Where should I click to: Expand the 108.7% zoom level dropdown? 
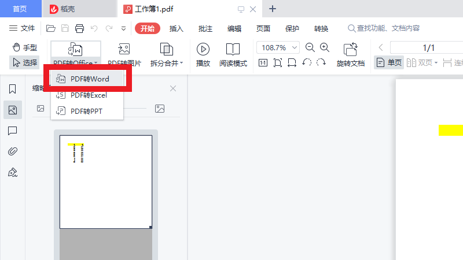tap(296, 48)
